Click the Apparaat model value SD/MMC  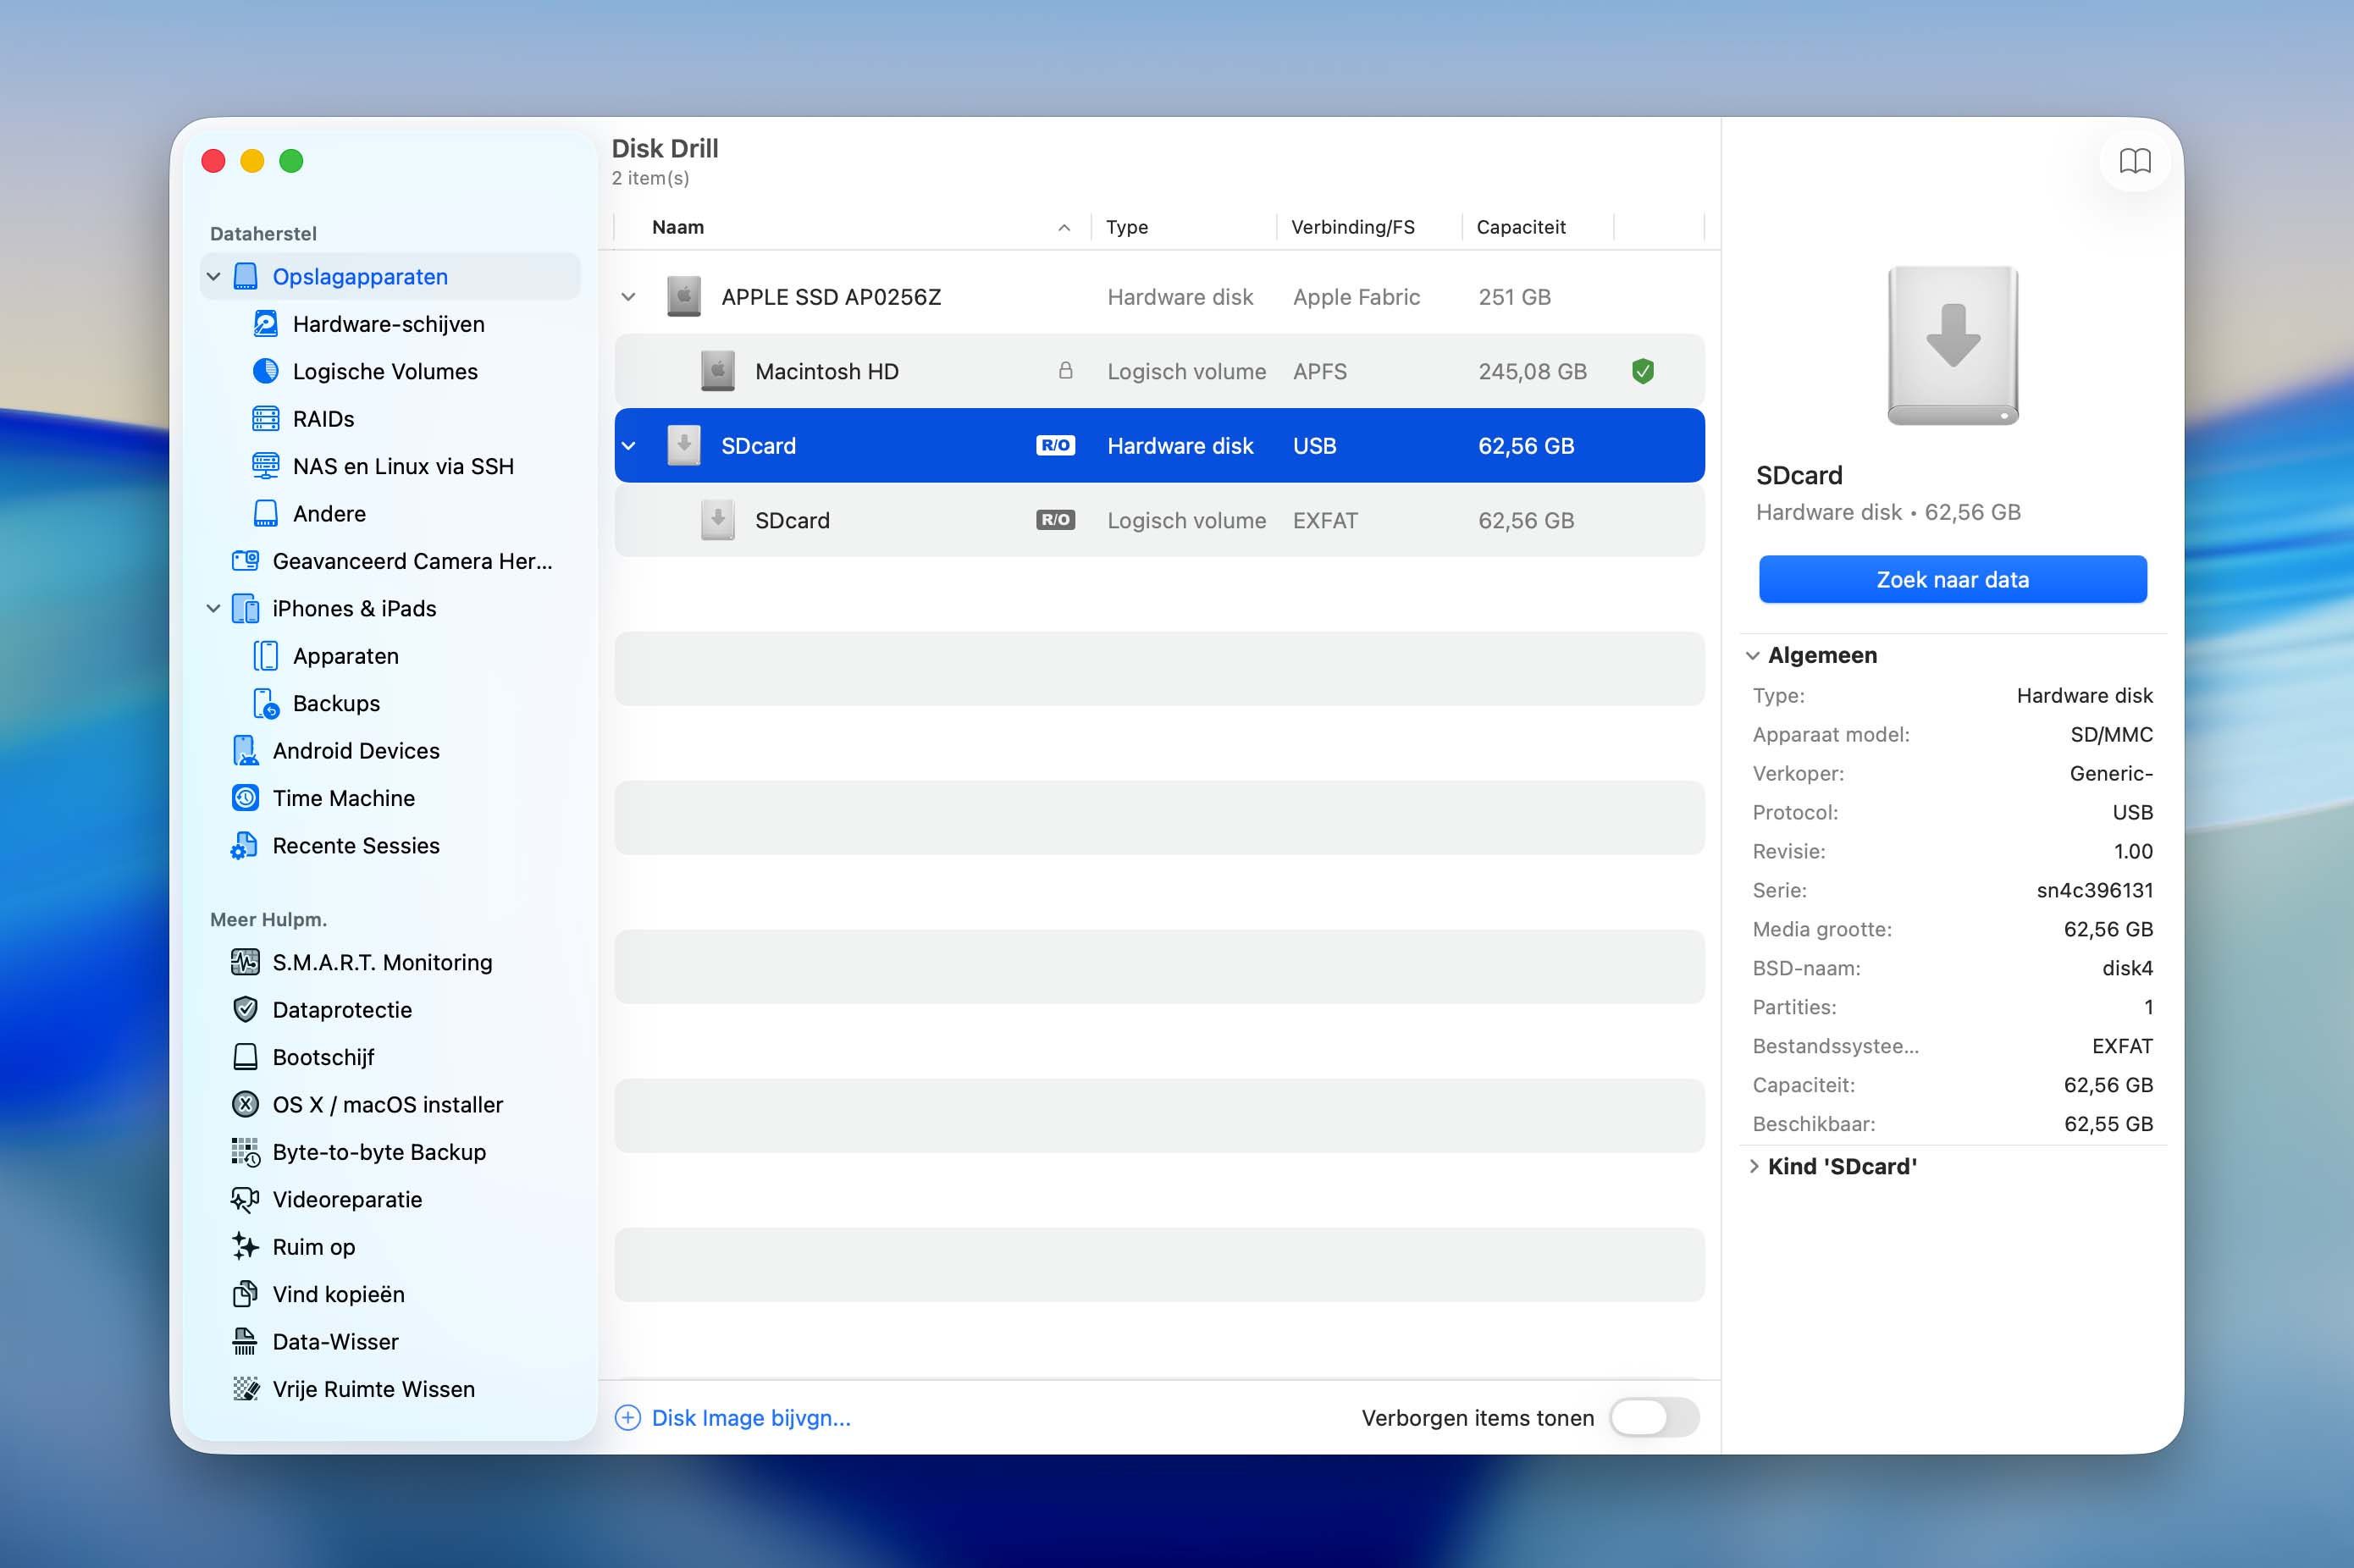2111,734
